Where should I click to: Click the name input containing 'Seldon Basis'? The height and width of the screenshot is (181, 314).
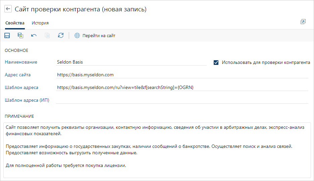(131, 62)
